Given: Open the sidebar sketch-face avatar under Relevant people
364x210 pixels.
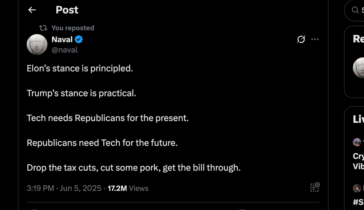Looking at the screenshot, I should [359, 68].
